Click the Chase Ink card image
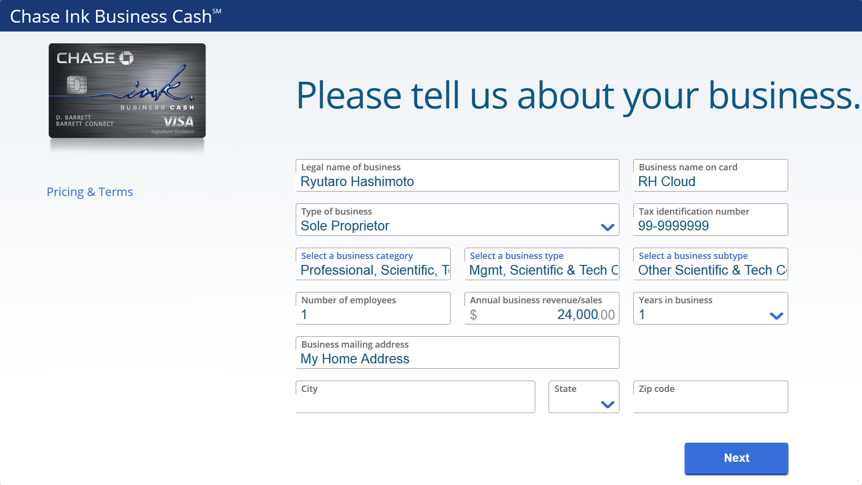Screen dimensions: 862x485 (x=127, y=91)
